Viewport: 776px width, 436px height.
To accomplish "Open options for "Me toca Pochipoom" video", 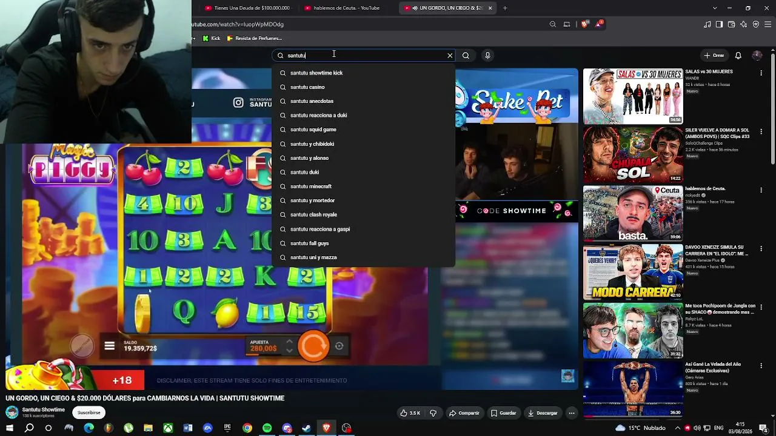I will pos(761,308).
